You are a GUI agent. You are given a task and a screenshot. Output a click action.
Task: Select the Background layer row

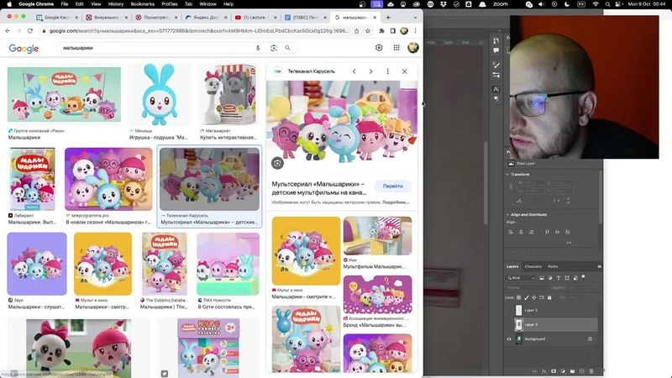pyautogui.click(x=552, y=339)
